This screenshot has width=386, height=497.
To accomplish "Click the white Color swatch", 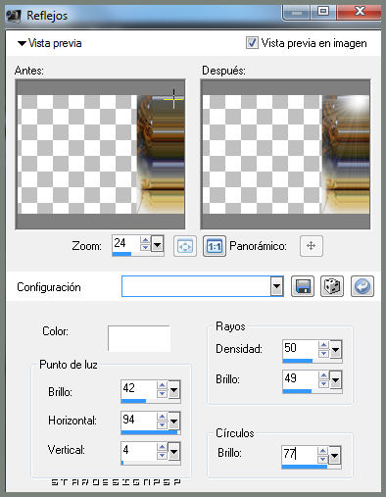I will (x=139, y=338).
